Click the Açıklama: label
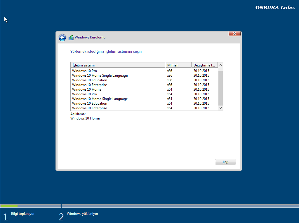The height and width of the screenshot is (223, 299). tap(78, 114)
